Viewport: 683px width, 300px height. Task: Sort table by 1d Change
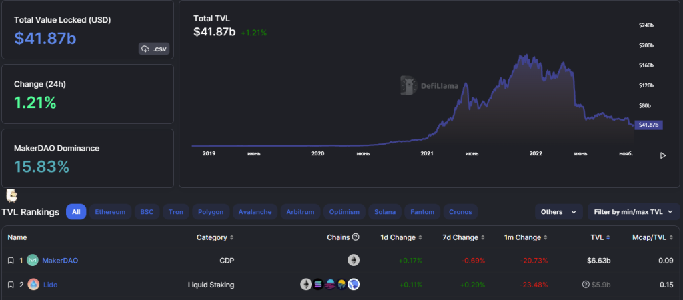click(401, 237)
